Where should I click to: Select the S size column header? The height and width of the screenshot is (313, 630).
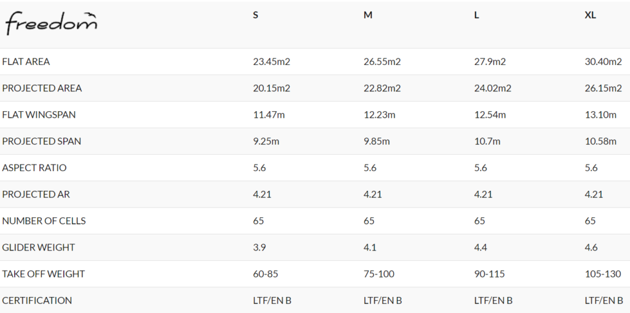(255, 15)
